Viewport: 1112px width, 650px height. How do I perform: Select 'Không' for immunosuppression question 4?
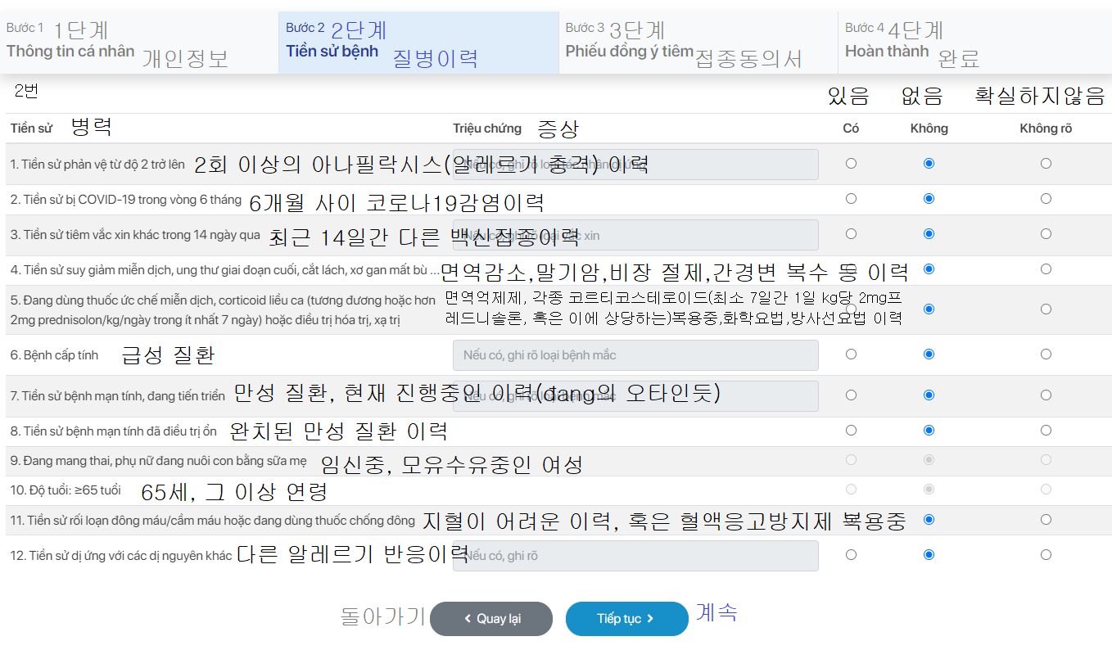[928, 270]
